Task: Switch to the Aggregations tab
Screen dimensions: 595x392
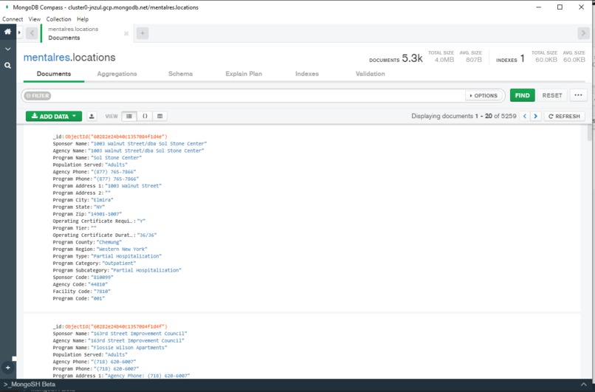Action: tap(117, 74)
